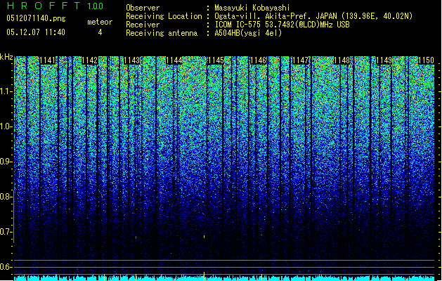Click the 1146 time marker
The width and height of the screenshot is (442, 281).
pos(258,60)
